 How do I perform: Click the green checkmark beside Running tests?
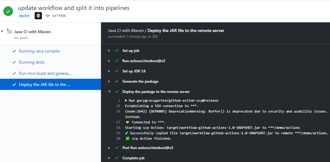coord(14,62)
